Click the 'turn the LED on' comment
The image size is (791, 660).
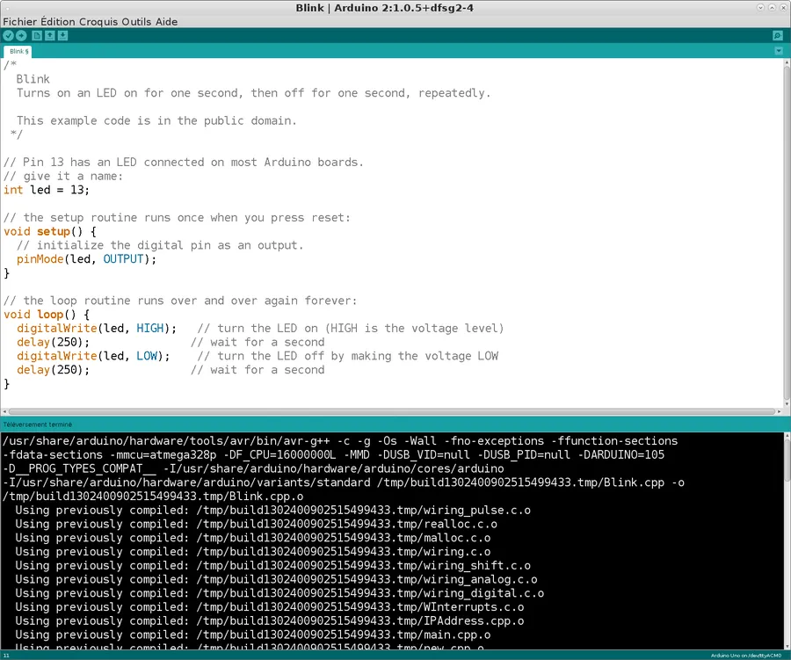(351, 329)
